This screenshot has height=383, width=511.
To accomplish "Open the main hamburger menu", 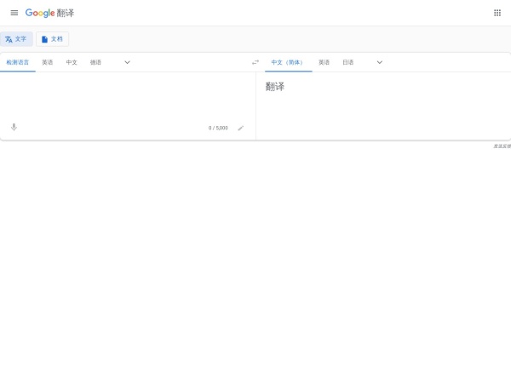I will pos(14,13).
